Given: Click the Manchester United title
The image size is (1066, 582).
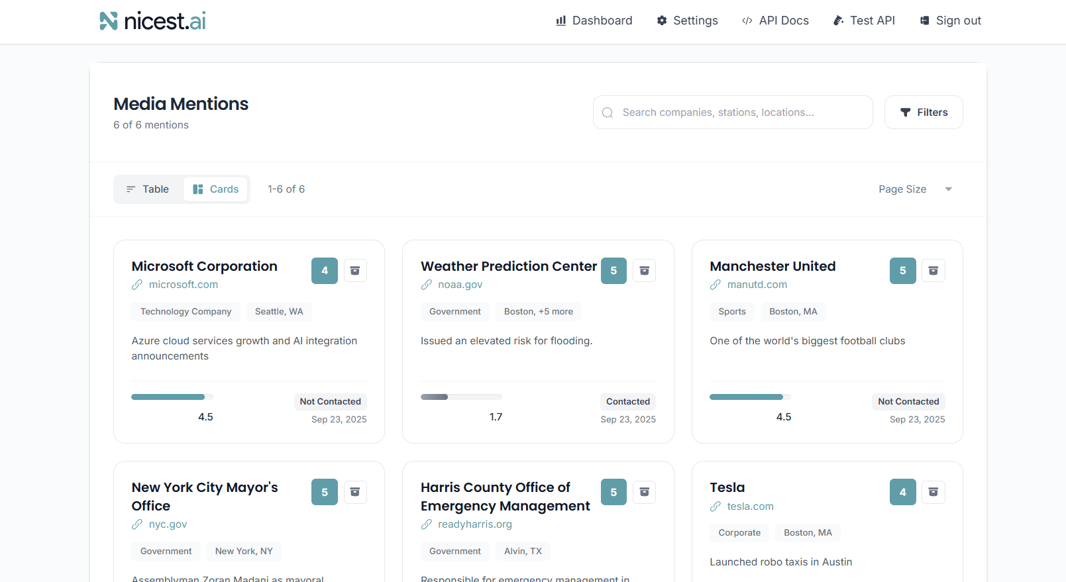Looking at the screenshot, I should (x=773, y=266).
